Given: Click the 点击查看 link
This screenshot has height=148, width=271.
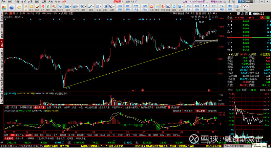Looking at the screenshot, I should (x=265, y=54).
